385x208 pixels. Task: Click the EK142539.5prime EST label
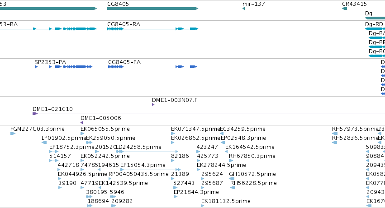123,183
